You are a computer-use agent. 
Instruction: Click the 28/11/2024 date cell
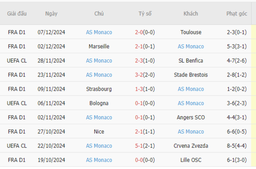click(51, 61)
